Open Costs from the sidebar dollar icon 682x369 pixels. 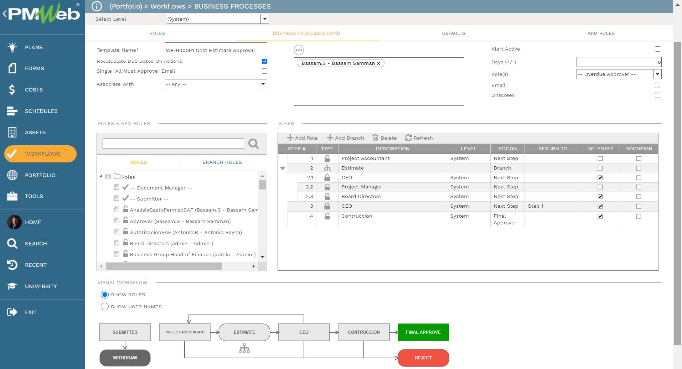point(12,89)
